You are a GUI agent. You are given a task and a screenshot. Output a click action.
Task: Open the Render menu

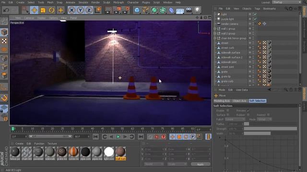tap(95, 2)
